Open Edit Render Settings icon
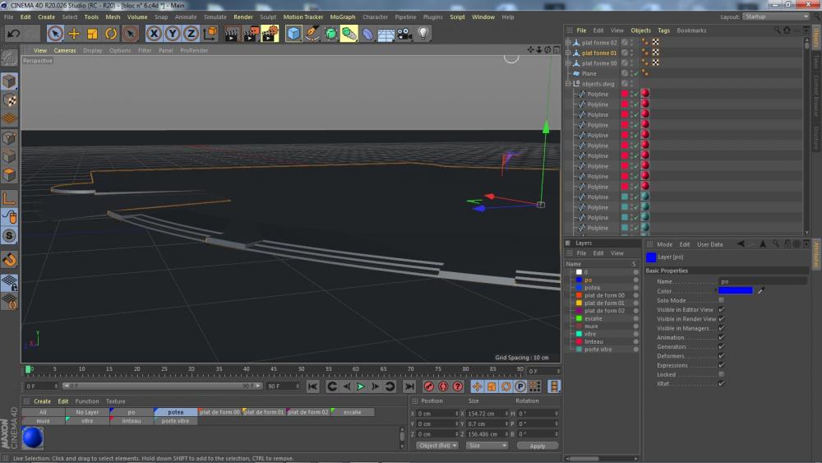822x463 pixels. [270, 34]
